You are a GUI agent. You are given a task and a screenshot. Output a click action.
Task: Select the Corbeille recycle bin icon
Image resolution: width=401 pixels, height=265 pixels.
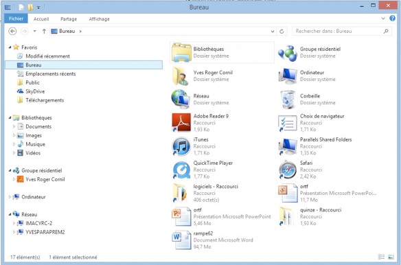(288, 100)
